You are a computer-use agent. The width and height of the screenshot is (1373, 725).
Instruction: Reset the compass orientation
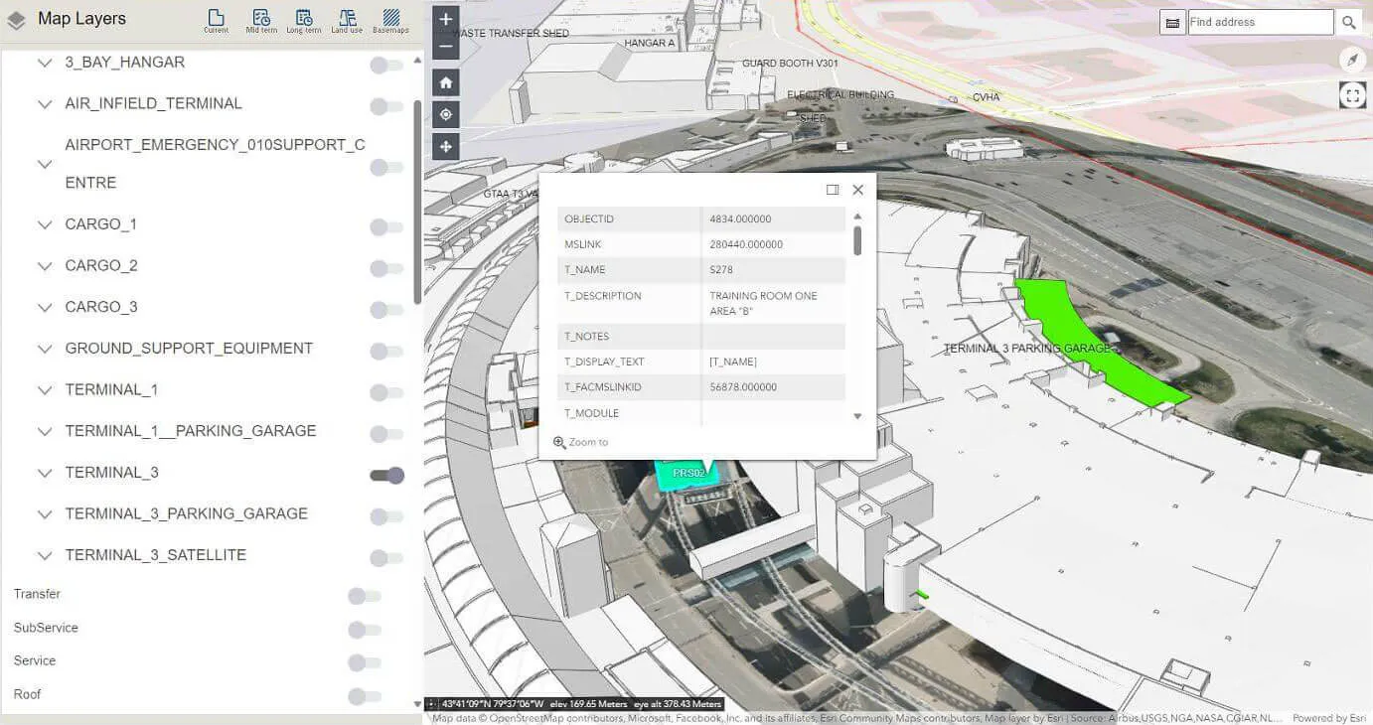click(x=1352, y=60)
